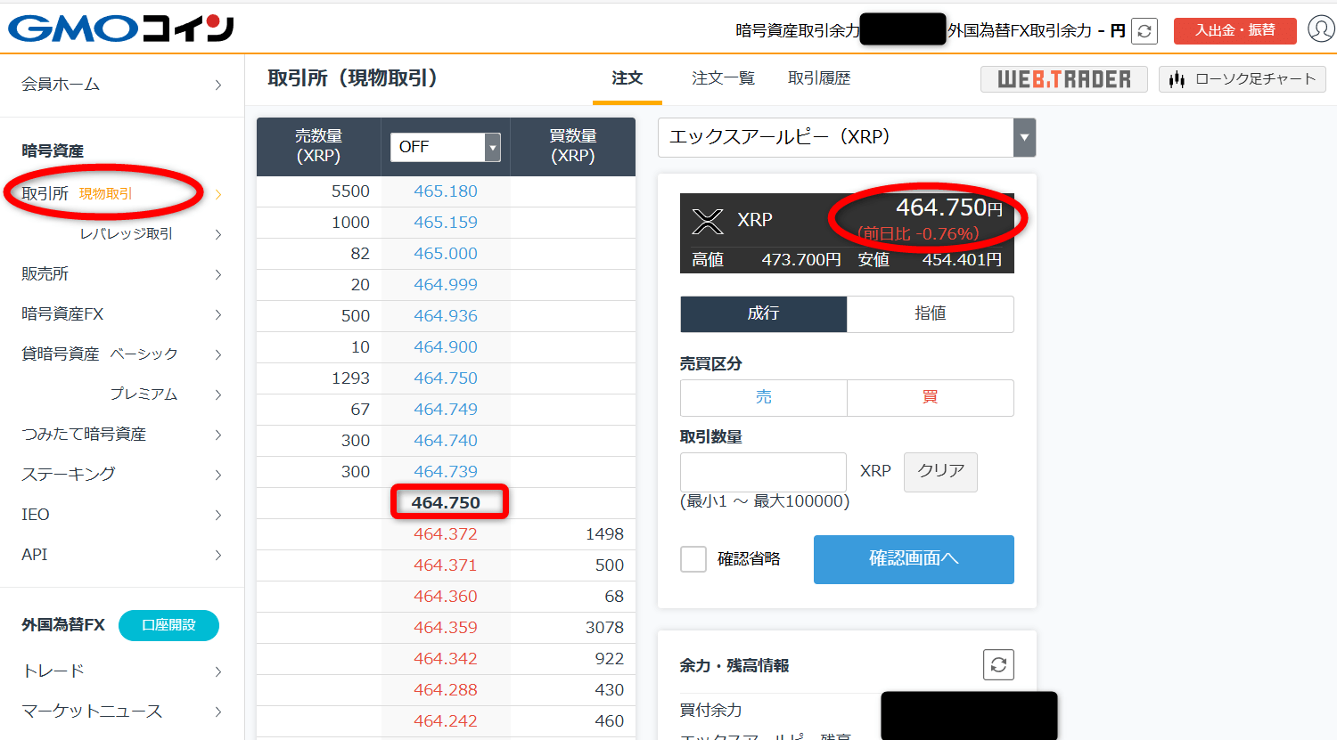Click ask price 464.999
1337x740 pixels.
pyautogui.click(x=446, y=285)
